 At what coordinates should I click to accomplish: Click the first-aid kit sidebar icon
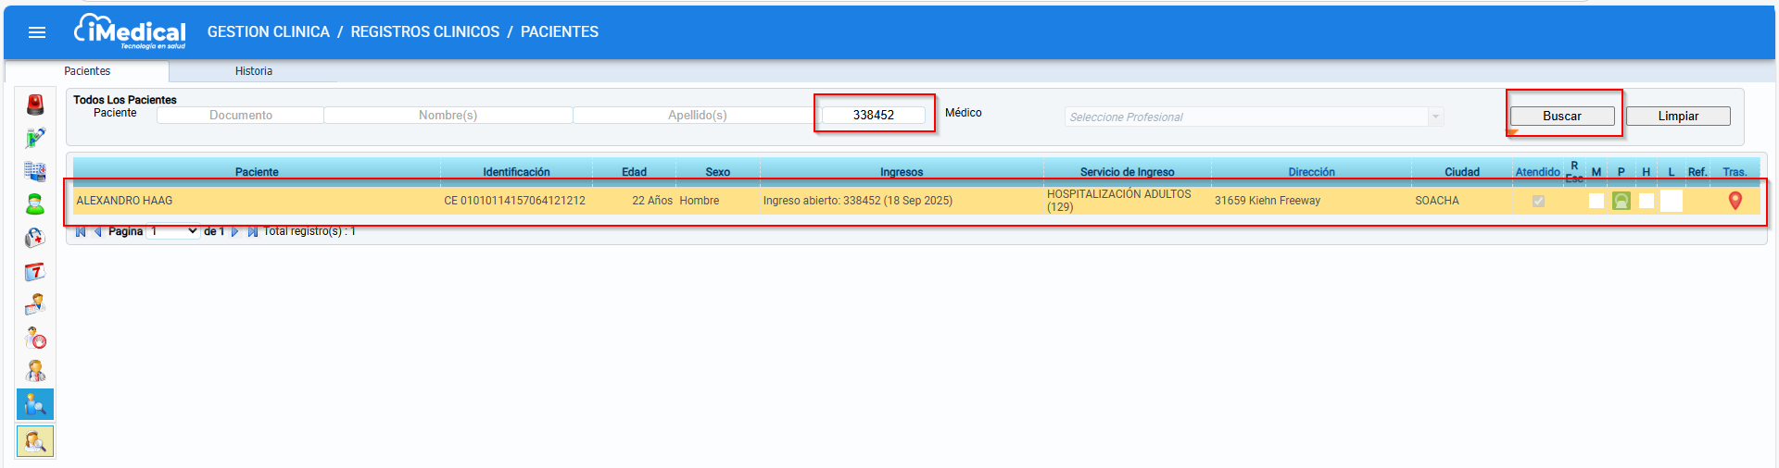35,238
